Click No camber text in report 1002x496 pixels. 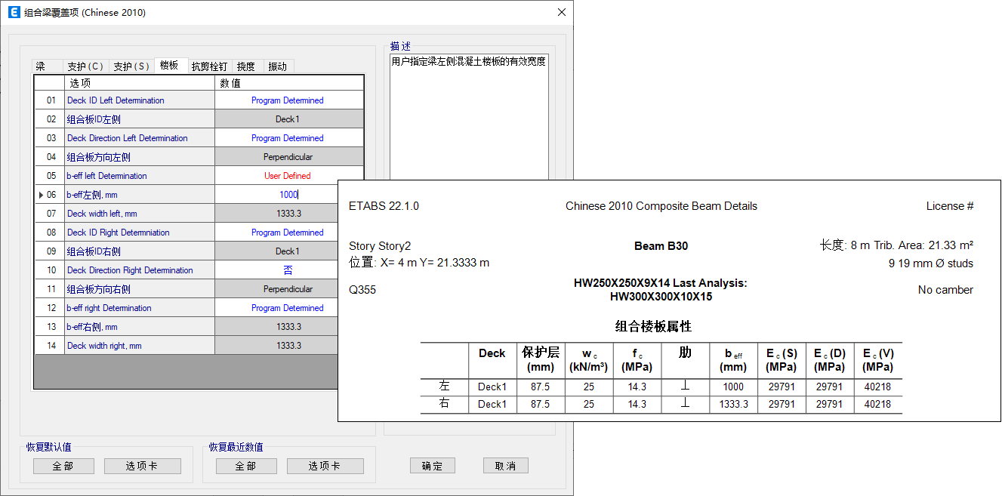(x=945, y=290)
